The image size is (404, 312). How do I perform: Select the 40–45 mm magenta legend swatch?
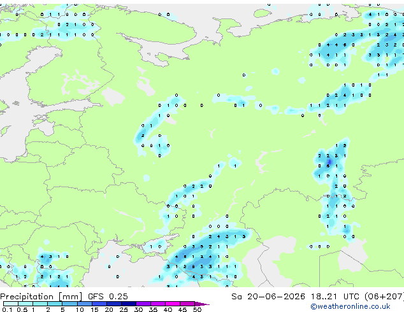[173, 304]
